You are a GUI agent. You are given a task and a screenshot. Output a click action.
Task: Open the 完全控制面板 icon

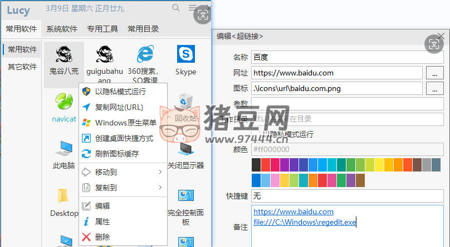[185, 196]
